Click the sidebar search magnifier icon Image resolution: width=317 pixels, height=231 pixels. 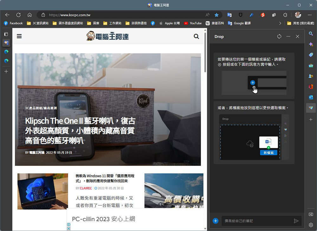coord(311,34)
